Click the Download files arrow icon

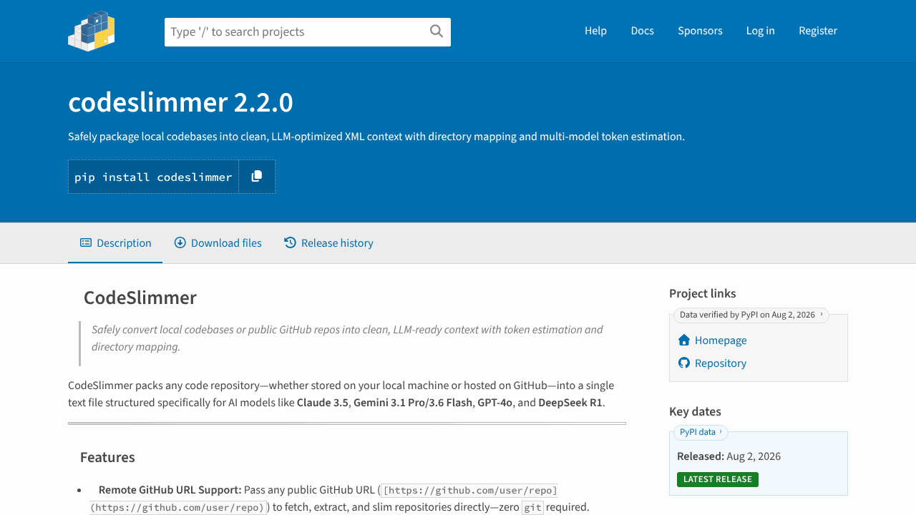tap(180, 243)
